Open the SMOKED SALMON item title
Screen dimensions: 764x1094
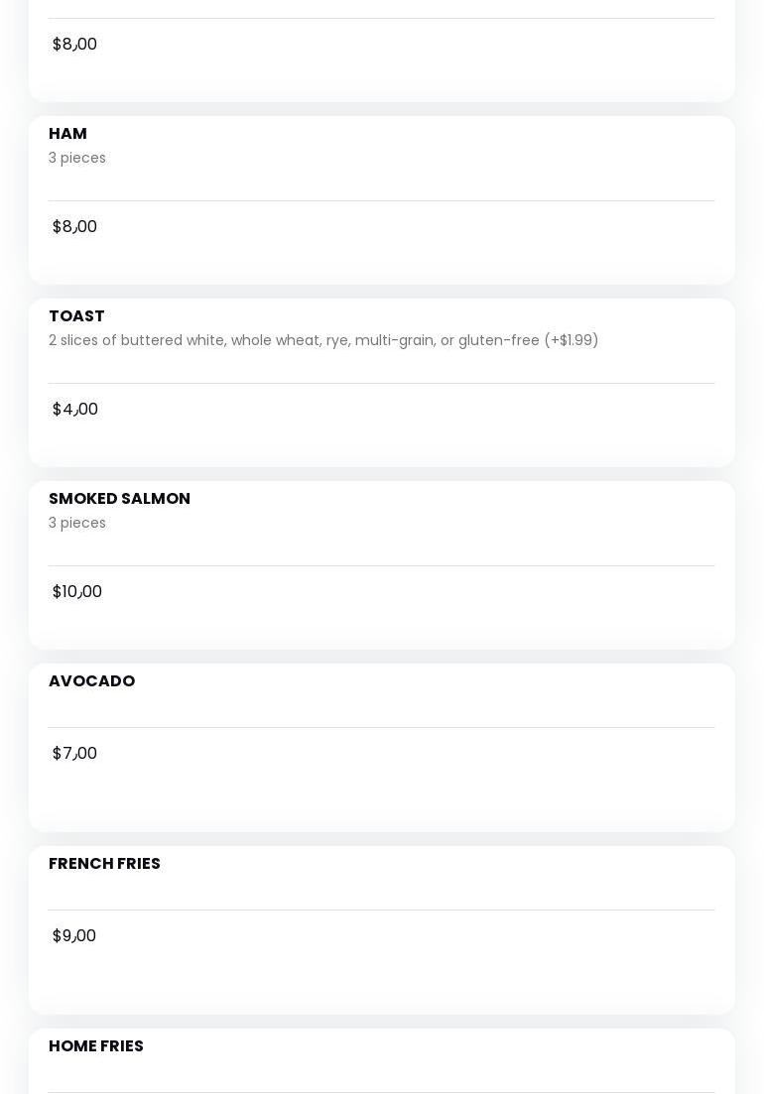coord(119,499)
